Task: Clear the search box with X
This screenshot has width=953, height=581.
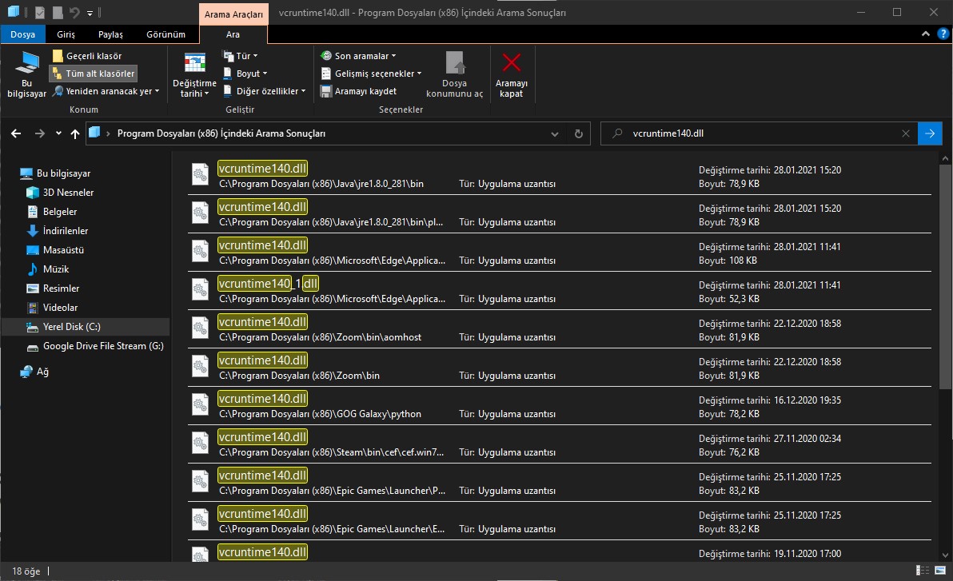Action: pyautogui.click(x=905, y=134)
